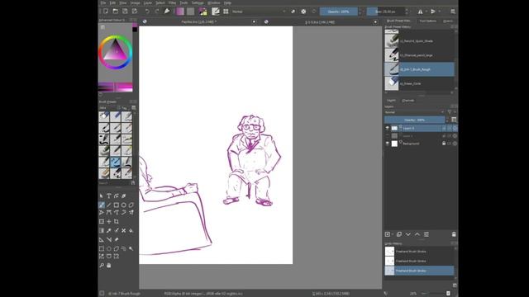Click the Open document toolbar icon
Viewport: 529px width, 297px height.
pyautogui.click(x=116, y=12)
